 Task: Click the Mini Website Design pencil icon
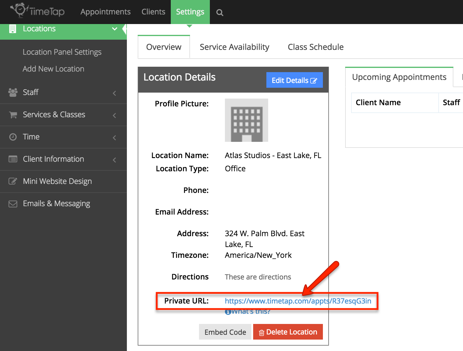tap(13, 181)
